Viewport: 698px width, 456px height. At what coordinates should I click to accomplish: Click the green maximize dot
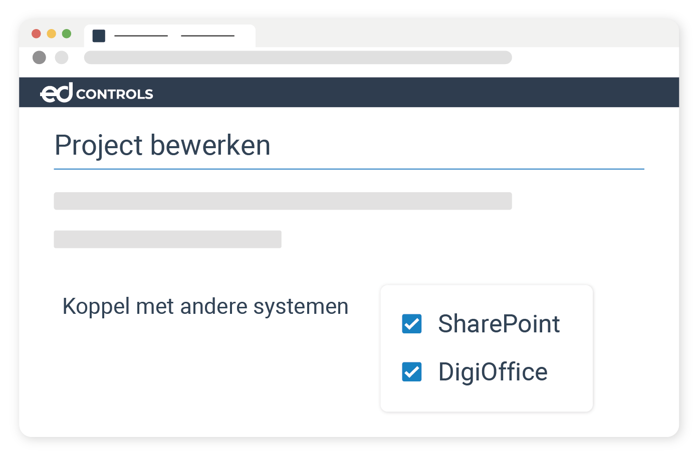click(66, 34)
